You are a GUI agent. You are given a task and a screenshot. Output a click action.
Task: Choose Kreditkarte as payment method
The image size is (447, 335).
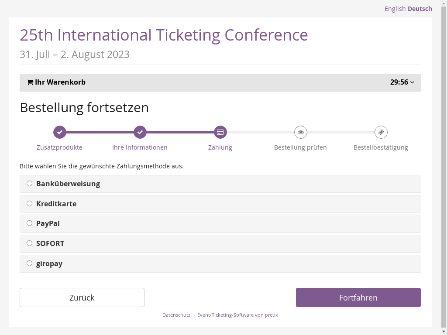click(x=30, y=204)
